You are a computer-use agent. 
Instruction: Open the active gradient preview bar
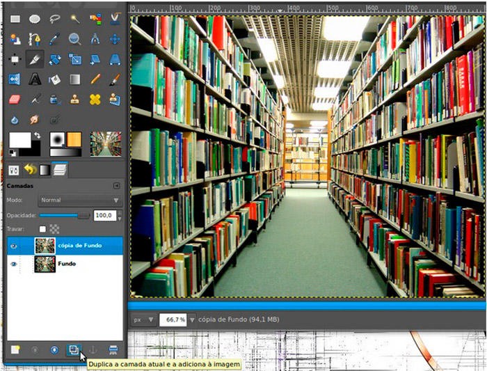(x=65, y=152)
